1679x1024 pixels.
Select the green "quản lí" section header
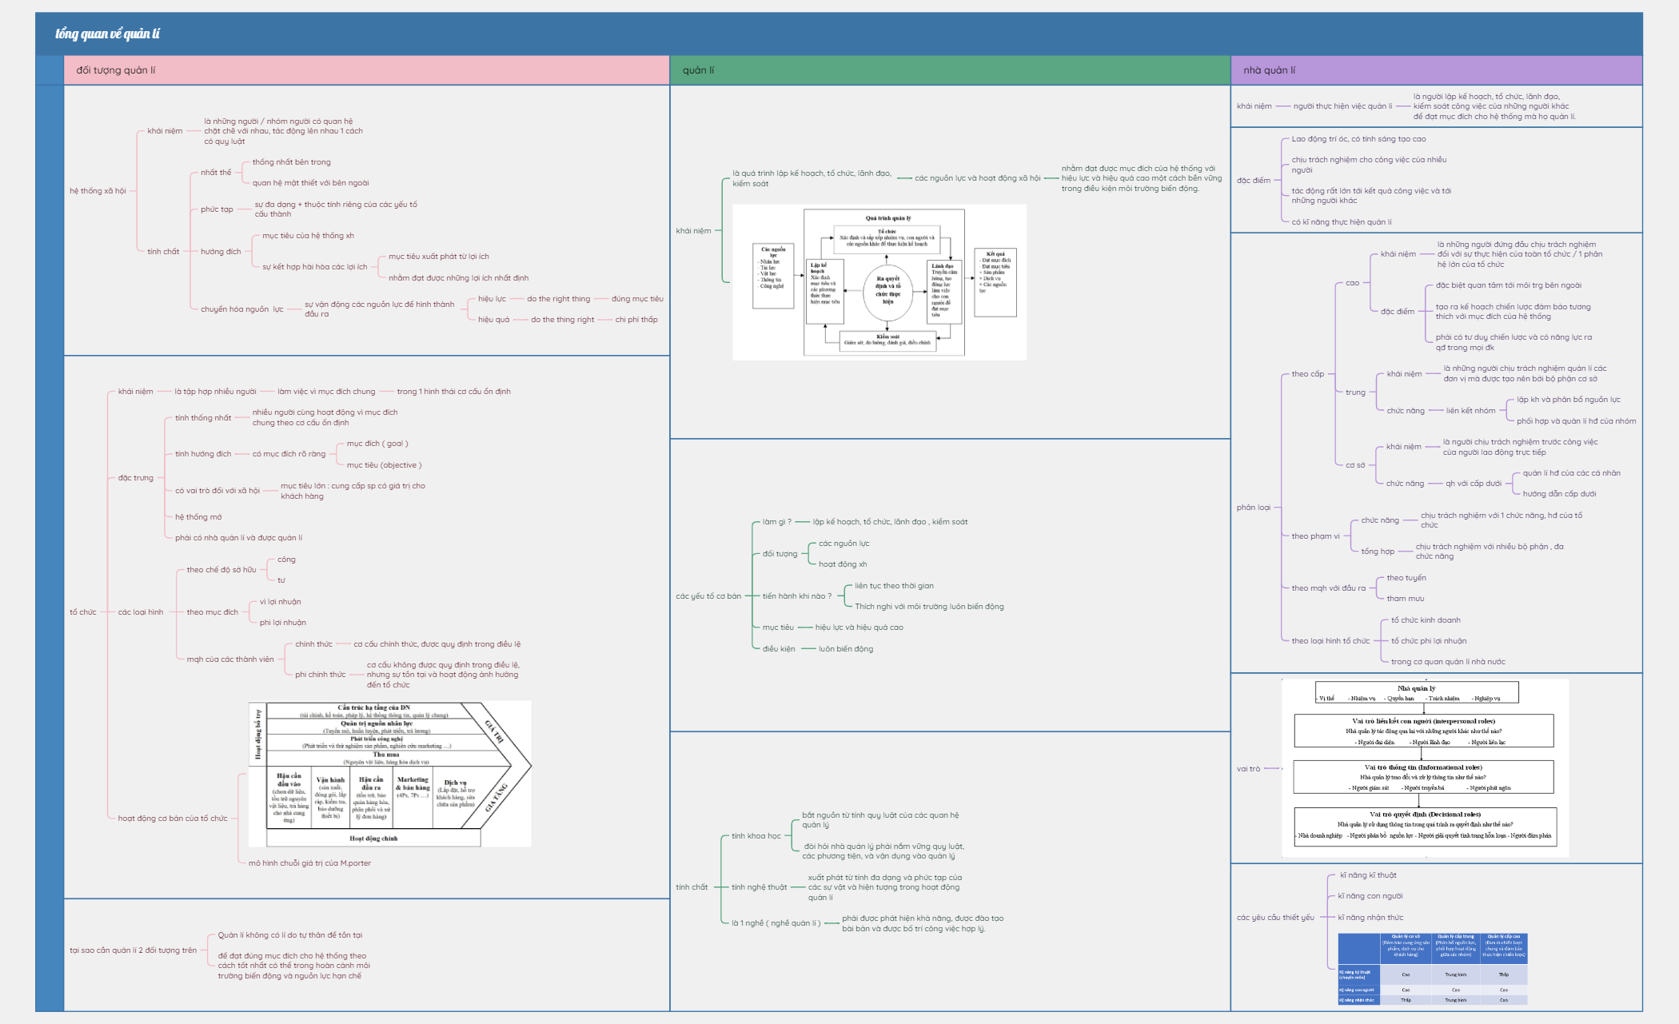(697, 69)
